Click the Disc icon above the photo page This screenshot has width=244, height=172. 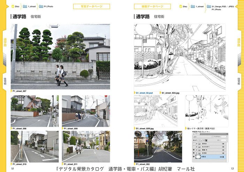(13, 6)
